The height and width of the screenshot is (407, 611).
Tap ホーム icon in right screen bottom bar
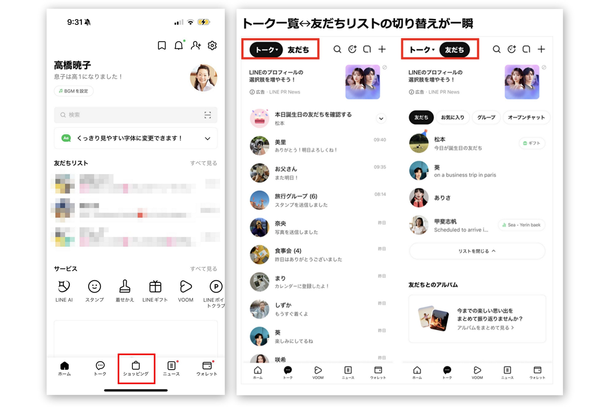click(417, 373)
